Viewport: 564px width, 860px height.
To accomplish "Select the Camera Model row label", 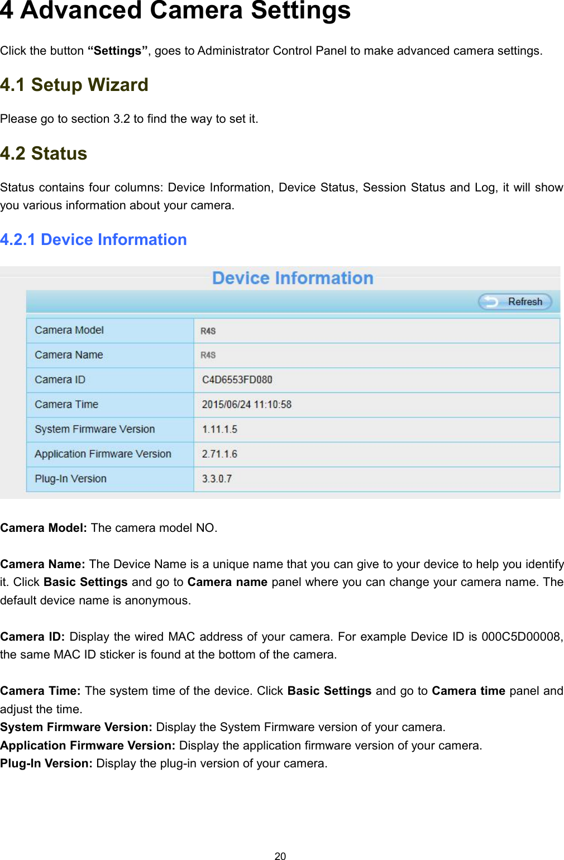I will click(x=69, y=330).
